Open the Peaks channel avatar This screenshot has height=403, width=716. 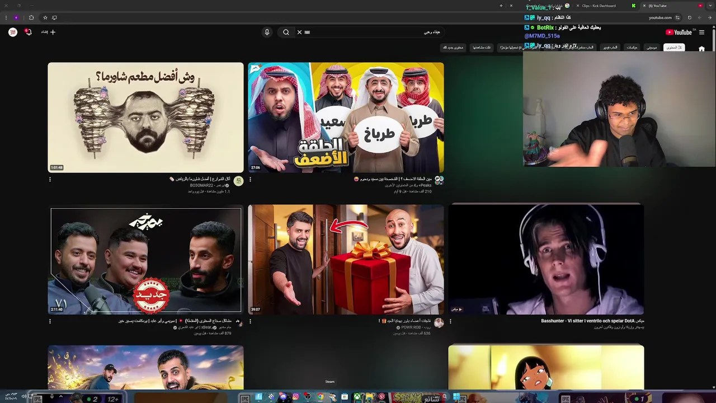point(439,181)
